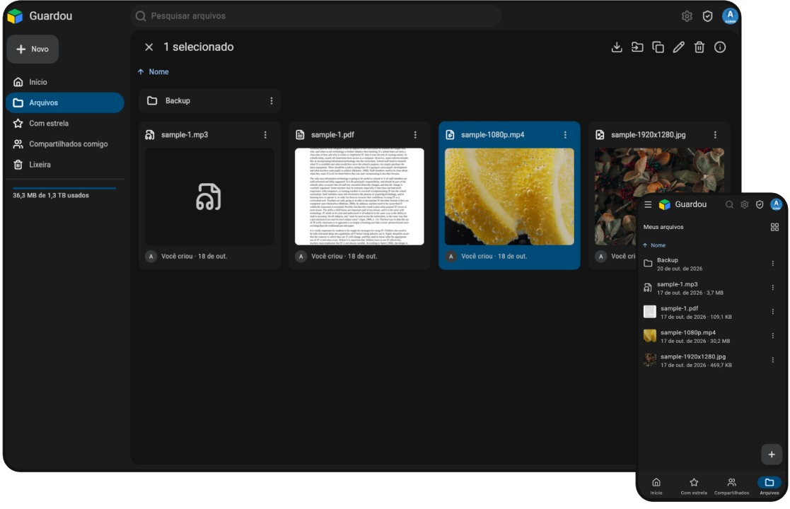Click the search icon in the mobile header
The height and width of the screenshot is (509, 790).
click(x=729, y=204)
